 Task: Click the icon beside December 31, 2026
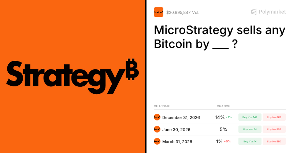click(157, 117)
